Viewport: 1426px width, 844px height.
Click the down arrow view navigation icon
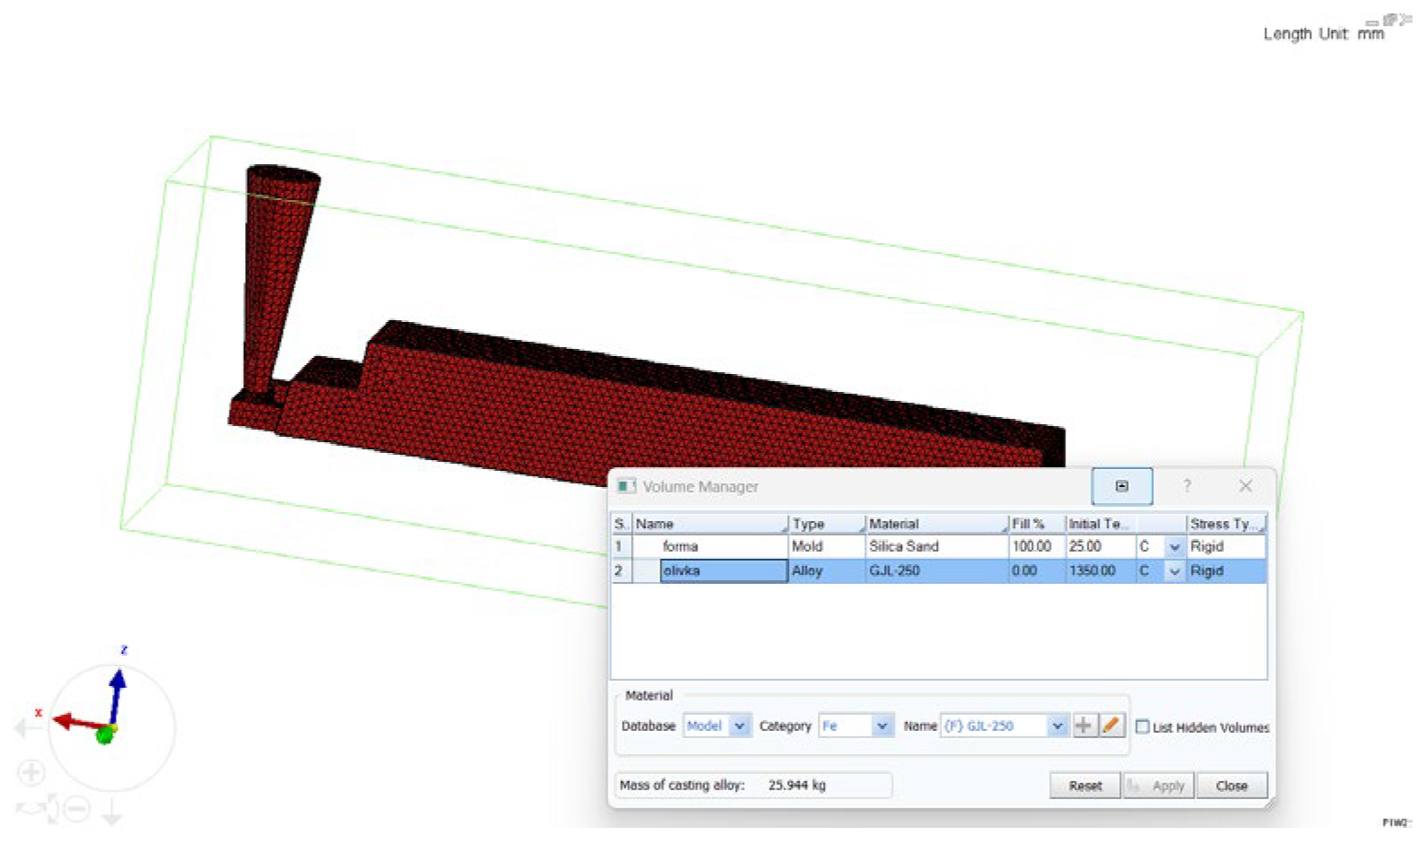click(112, 812)
